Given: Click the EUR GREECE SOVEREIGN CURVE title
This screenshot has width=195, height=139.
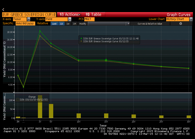Looking at the screenshot, I should pos(29,15).
